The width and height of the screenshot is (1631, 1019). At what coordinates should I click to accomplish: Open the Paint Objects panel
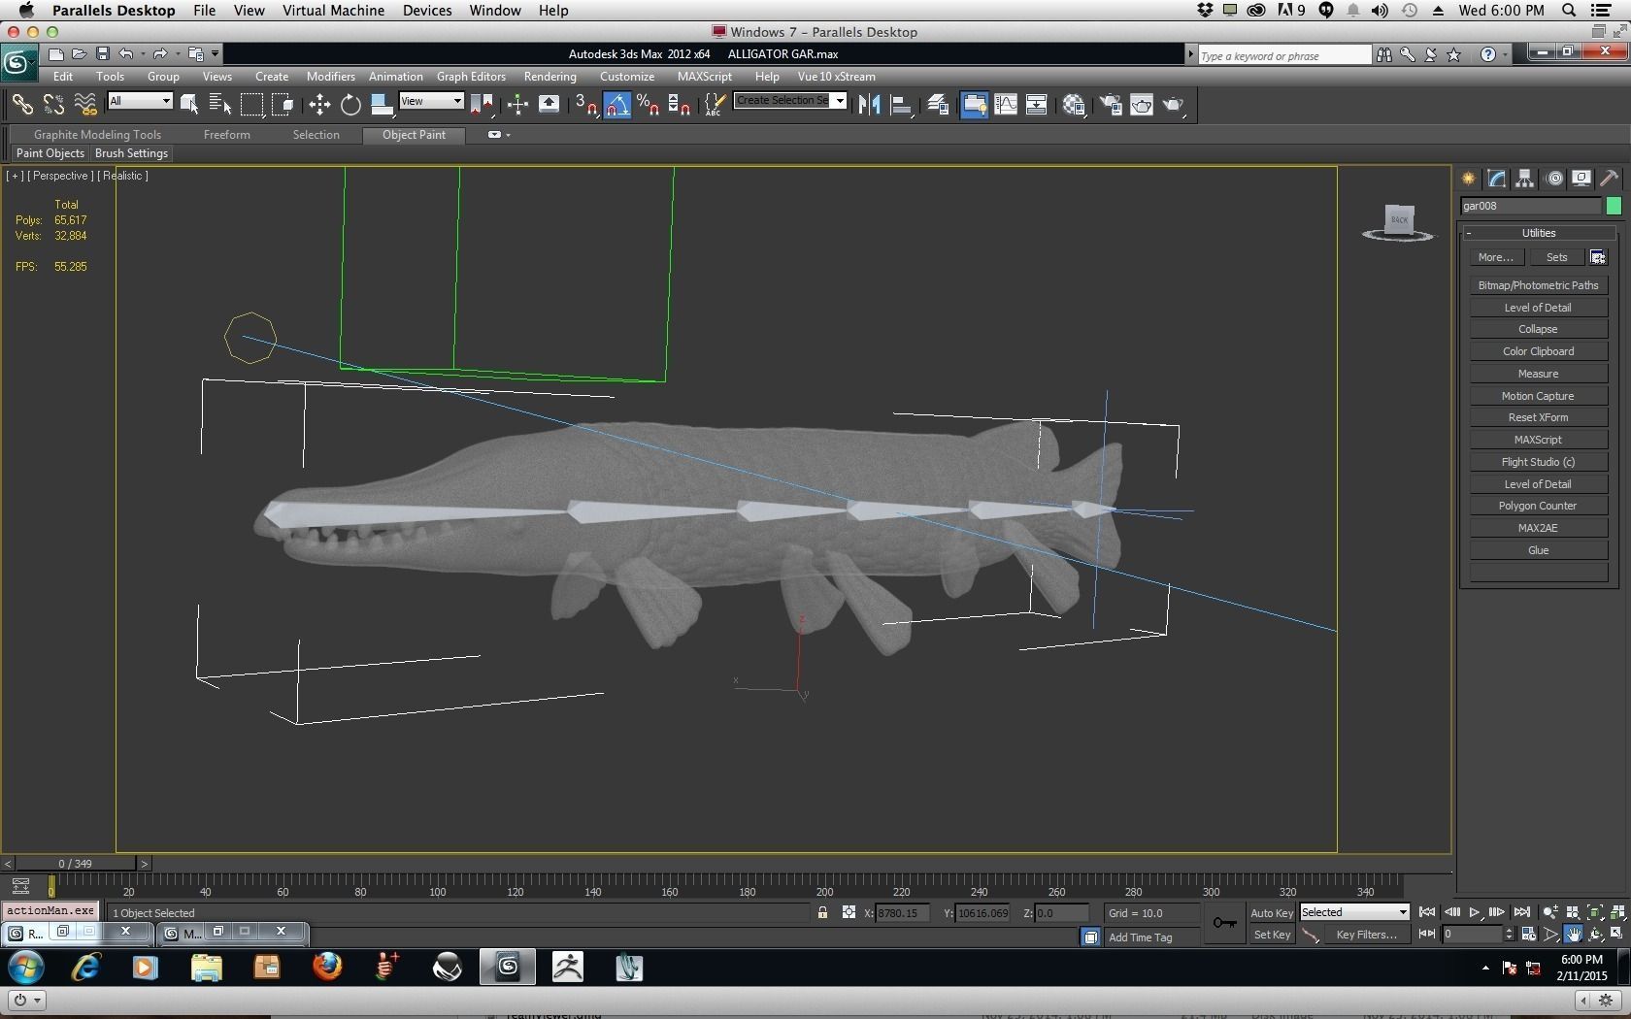pyautogui.click(x=50, y=153)
